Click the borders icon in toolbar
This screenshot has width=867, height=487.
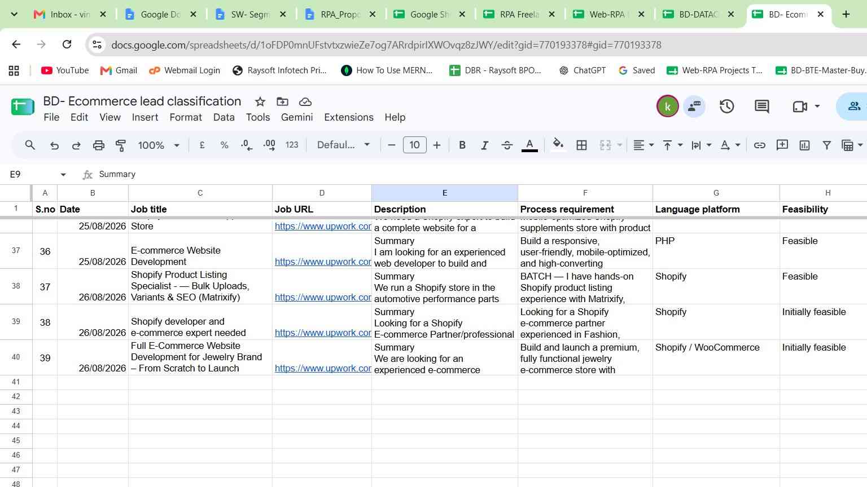(x=581, y=145)
